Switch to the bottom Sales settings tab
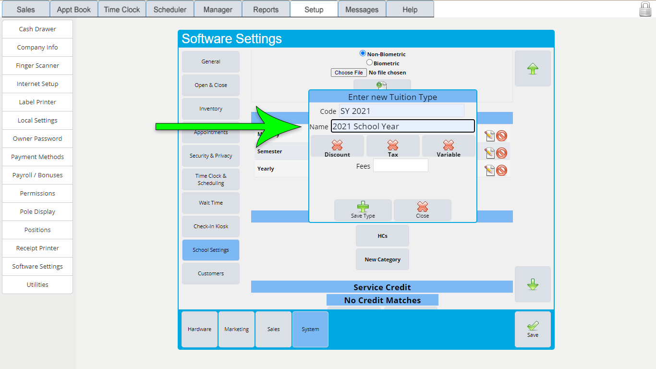This screenshot has height=369, width=656. (x=273, y=329)
